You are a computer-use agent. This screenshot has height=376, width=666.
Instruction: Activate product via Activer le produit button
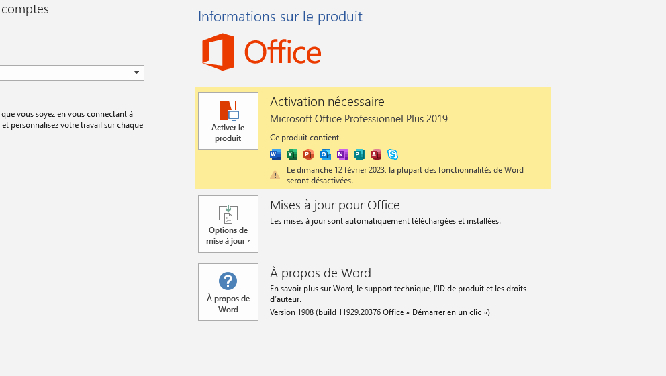tap(228, 121)
